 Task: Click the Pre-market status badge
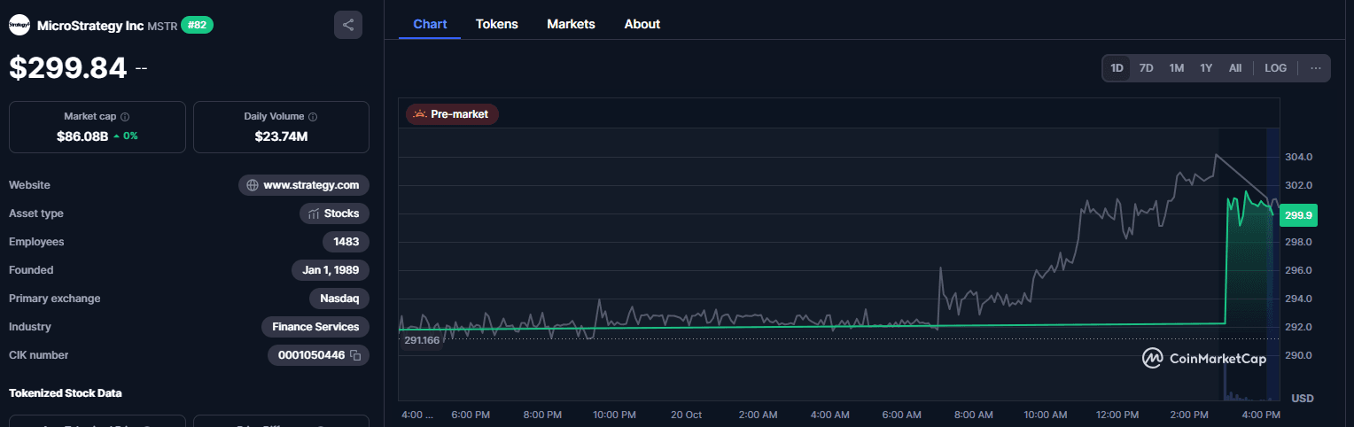pos(452,114)
